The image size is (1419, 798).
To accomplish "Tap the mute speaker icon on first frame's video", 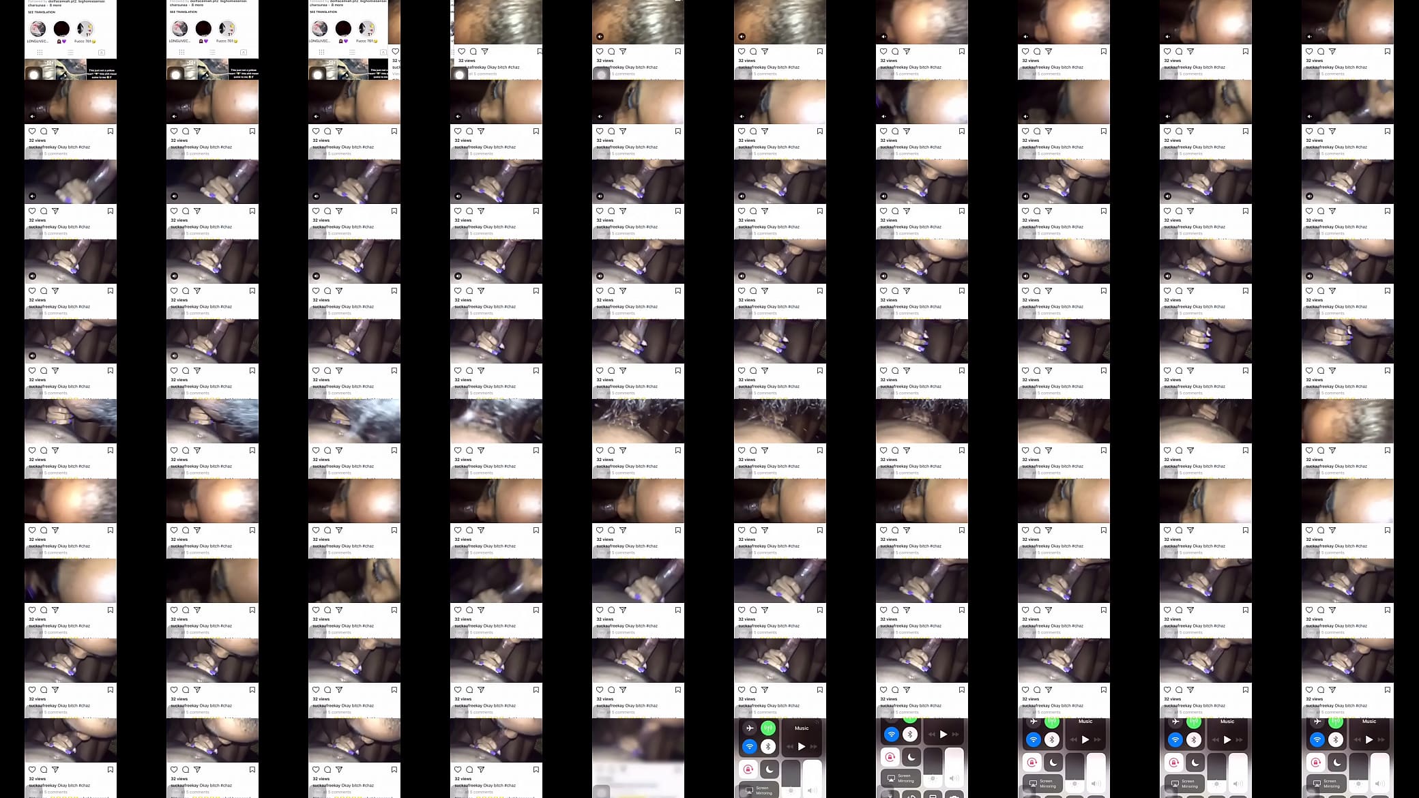I will tap(32, 117).
